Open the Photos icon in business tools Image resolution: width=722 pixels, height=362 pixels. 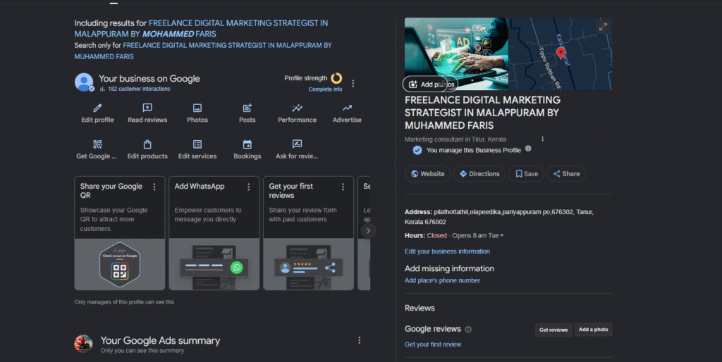coord(197,108)
